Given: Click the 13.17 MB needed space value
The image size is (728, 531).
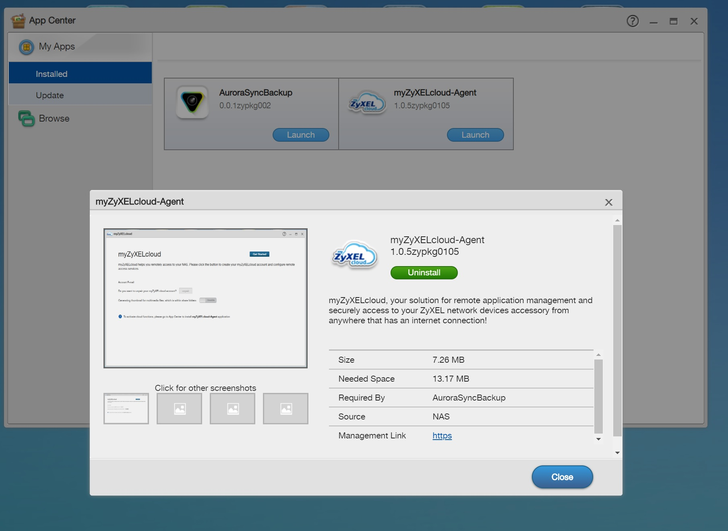Looking at the screenshot, I should click(x=451, y=378).
